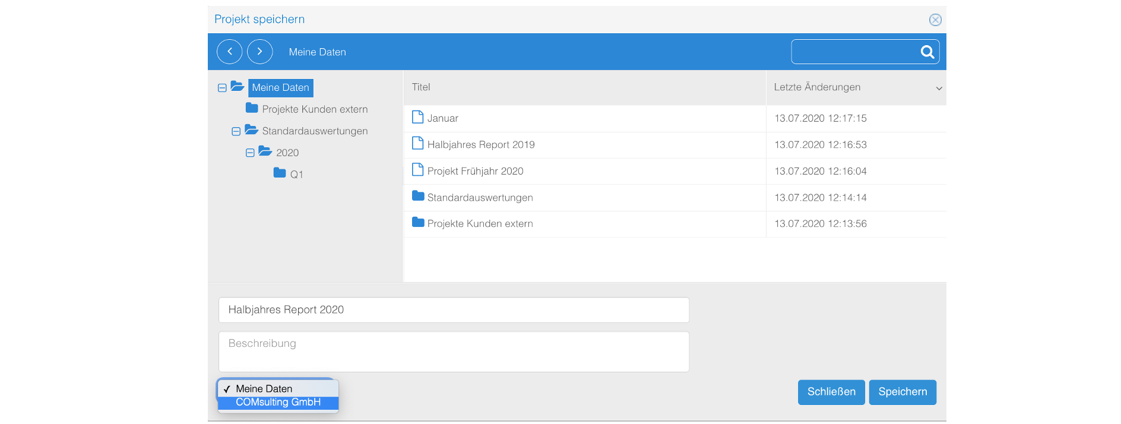Sort by Letzte Änderungen chevron
The width and height of the screenshot is (1121, 424).
point(939,88)
